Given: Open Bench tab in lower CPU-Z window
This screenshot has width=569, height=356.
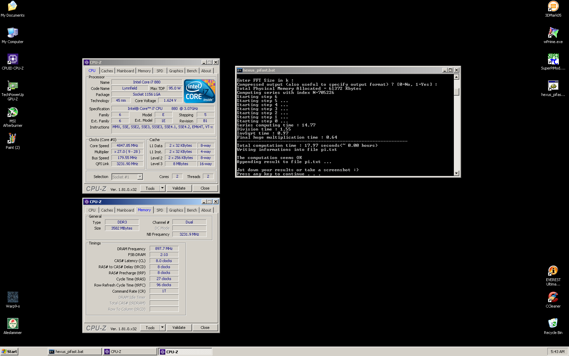Looking at the screenshot, I should pyautogui.click(x=192, y=210).
